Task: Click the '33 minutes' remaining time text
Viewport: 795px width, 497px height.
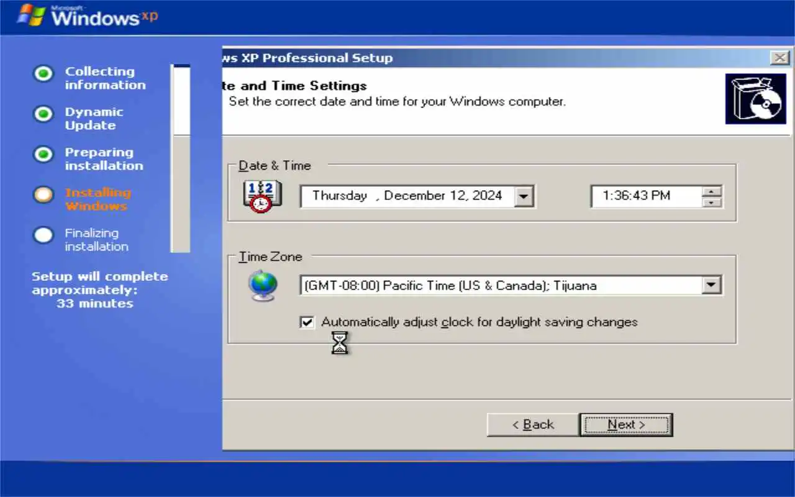Action: [94, 304]
